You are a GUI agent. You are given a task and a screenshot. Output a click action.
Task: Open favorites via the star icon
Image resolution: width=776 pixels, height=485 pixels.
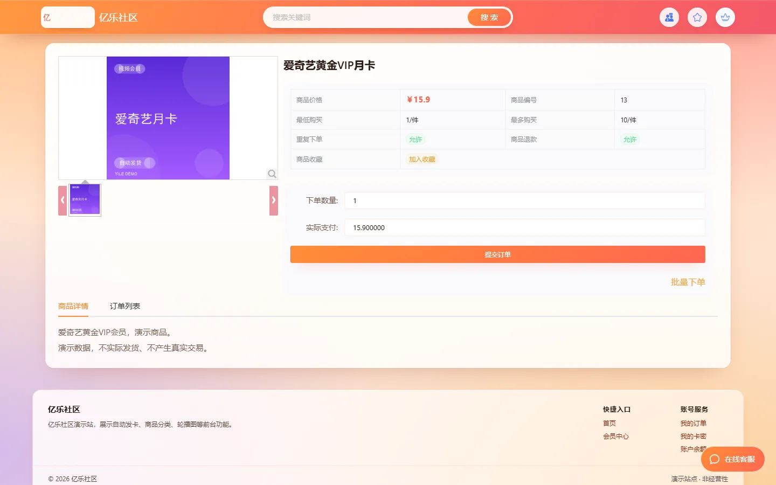click(697, 17)
